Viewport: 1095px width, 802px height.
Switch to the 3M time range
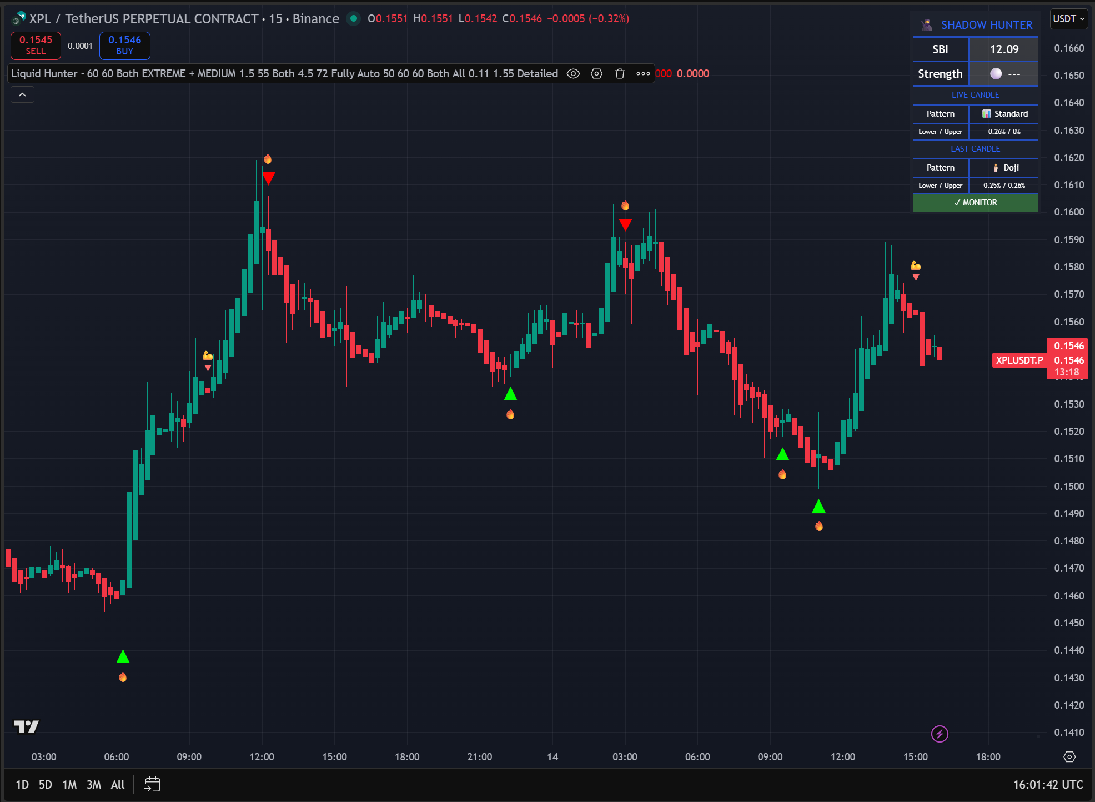[x=94, y=785]
